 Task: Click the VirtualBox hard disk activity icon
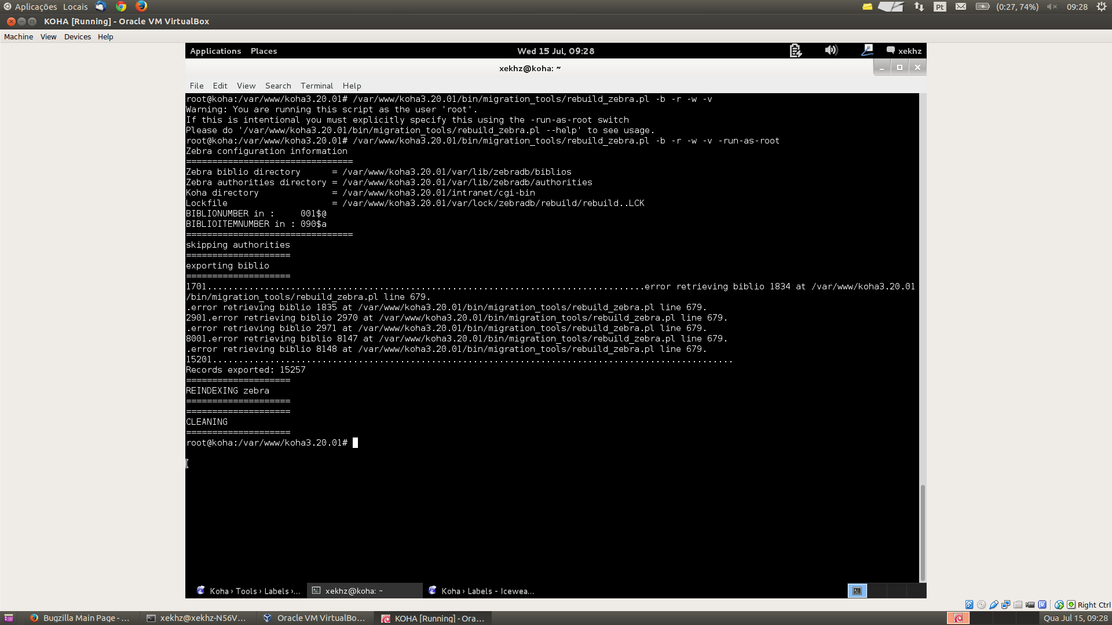[969, 605]
